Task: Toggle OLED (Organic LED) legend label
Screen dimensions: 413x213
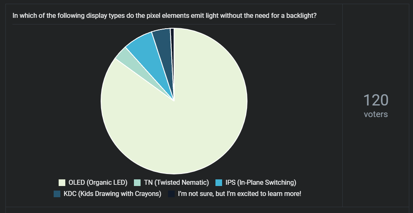Action: (98, 183)
